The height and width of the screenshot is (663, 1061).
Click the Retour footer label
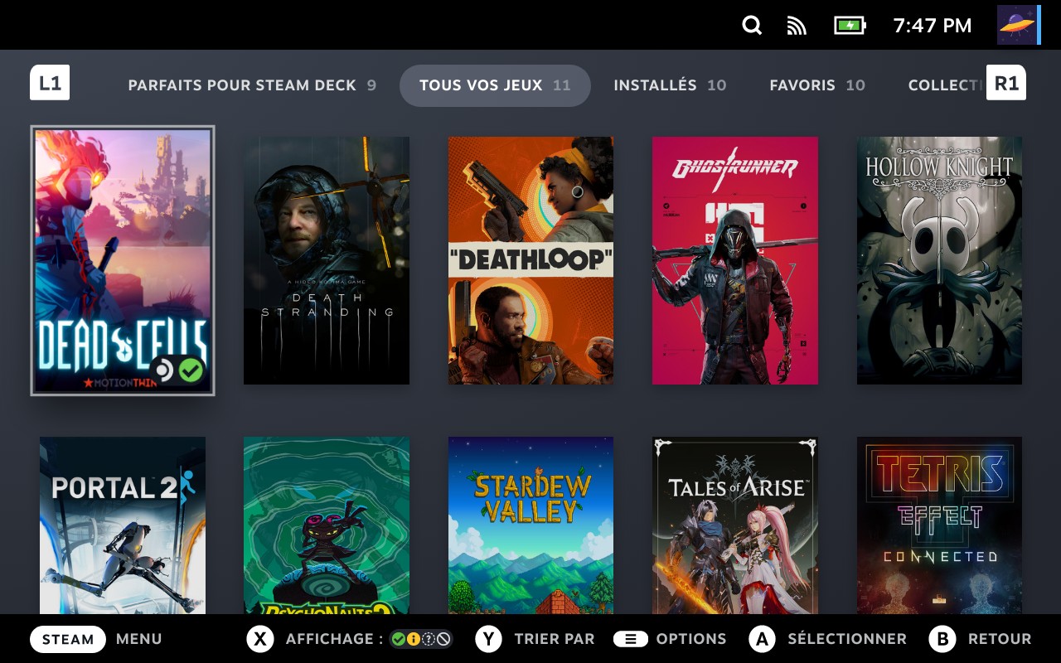1000,639
